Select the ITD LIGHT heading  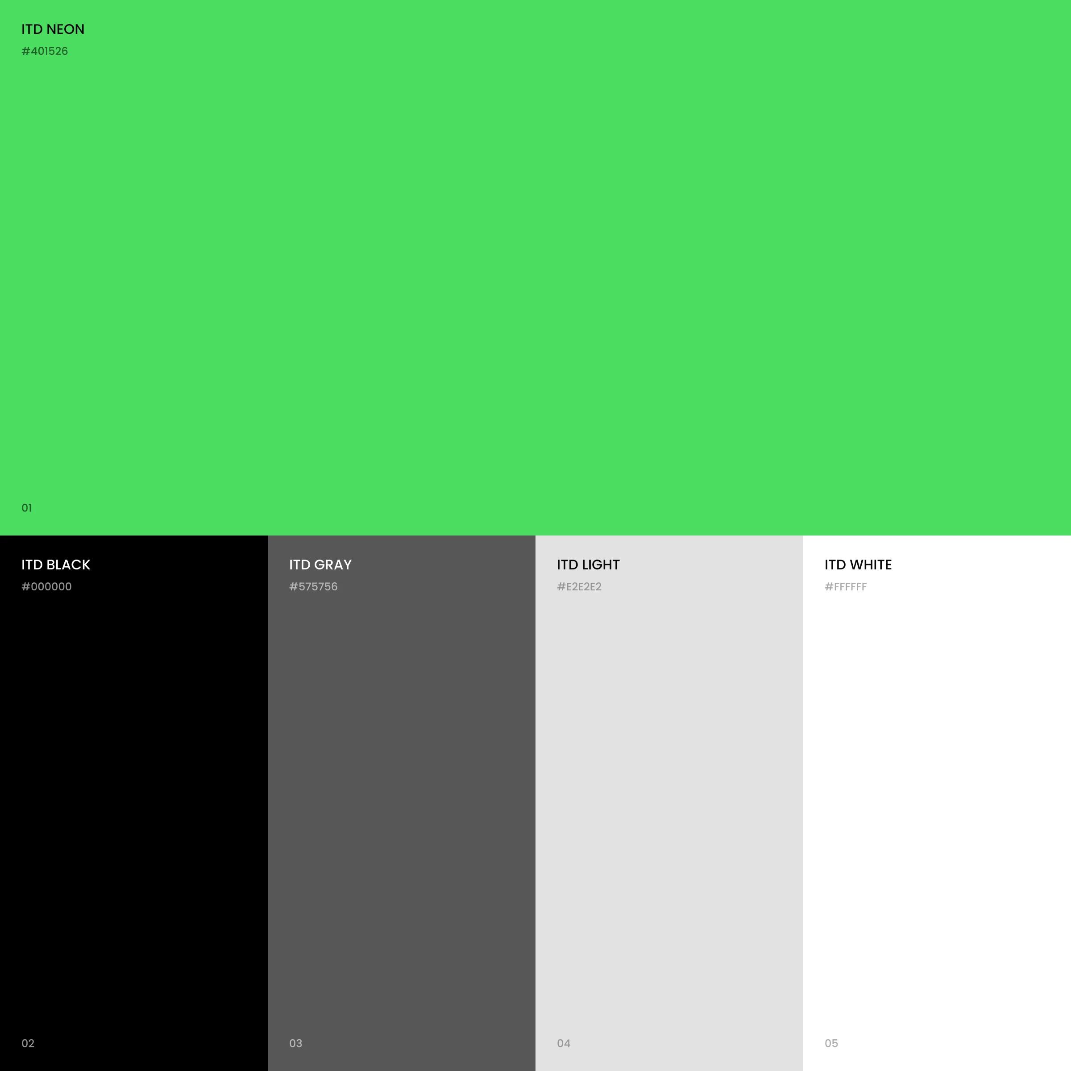tap(588, 565)
